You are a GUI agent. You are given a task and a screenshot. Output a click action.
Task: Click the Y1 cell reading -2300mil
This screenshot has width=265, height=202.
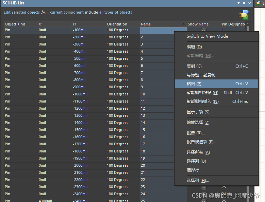pyautogui.click(x=89, y=187)
